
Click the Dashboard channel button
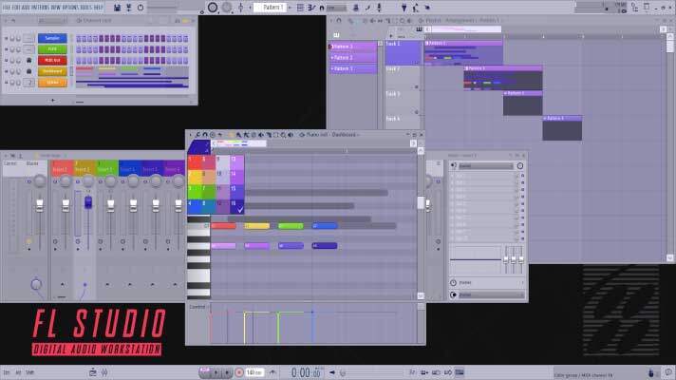(51, 71)
